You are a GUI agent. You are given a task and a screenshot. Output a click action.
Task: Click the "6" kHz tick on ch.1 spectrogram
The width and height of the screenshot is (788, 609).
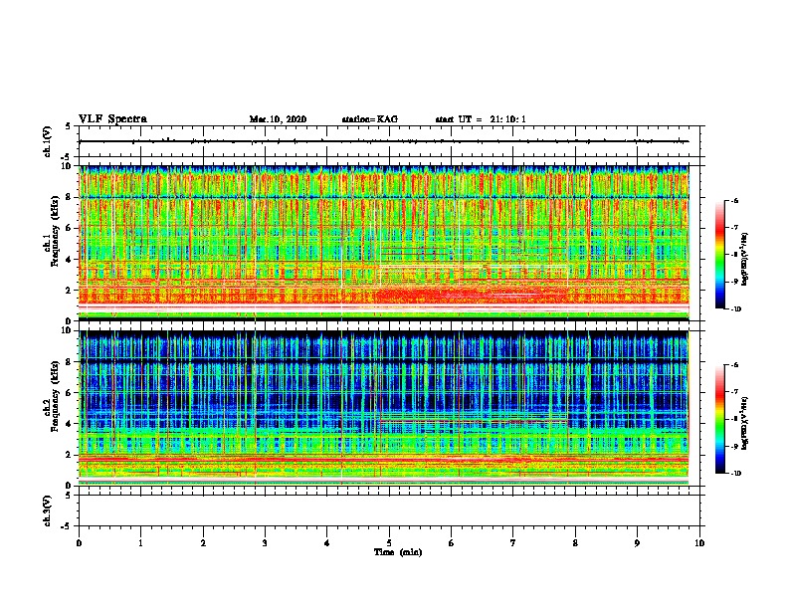(x=69, y=228)
